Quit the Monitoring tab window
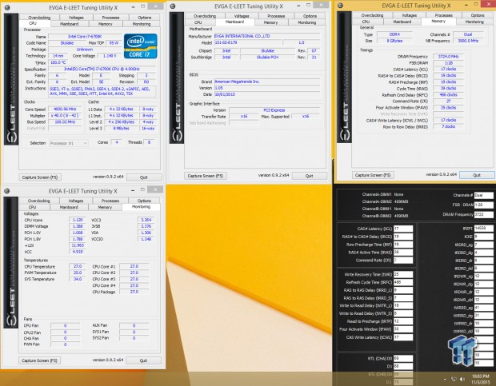Screen dimensions: 496x386 144,360
